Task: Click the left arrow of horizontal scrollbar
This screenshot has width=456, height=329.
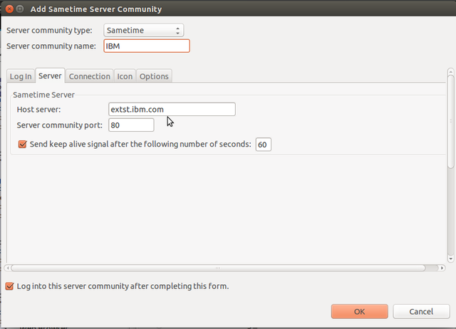Action: click(x=8, y=268)
